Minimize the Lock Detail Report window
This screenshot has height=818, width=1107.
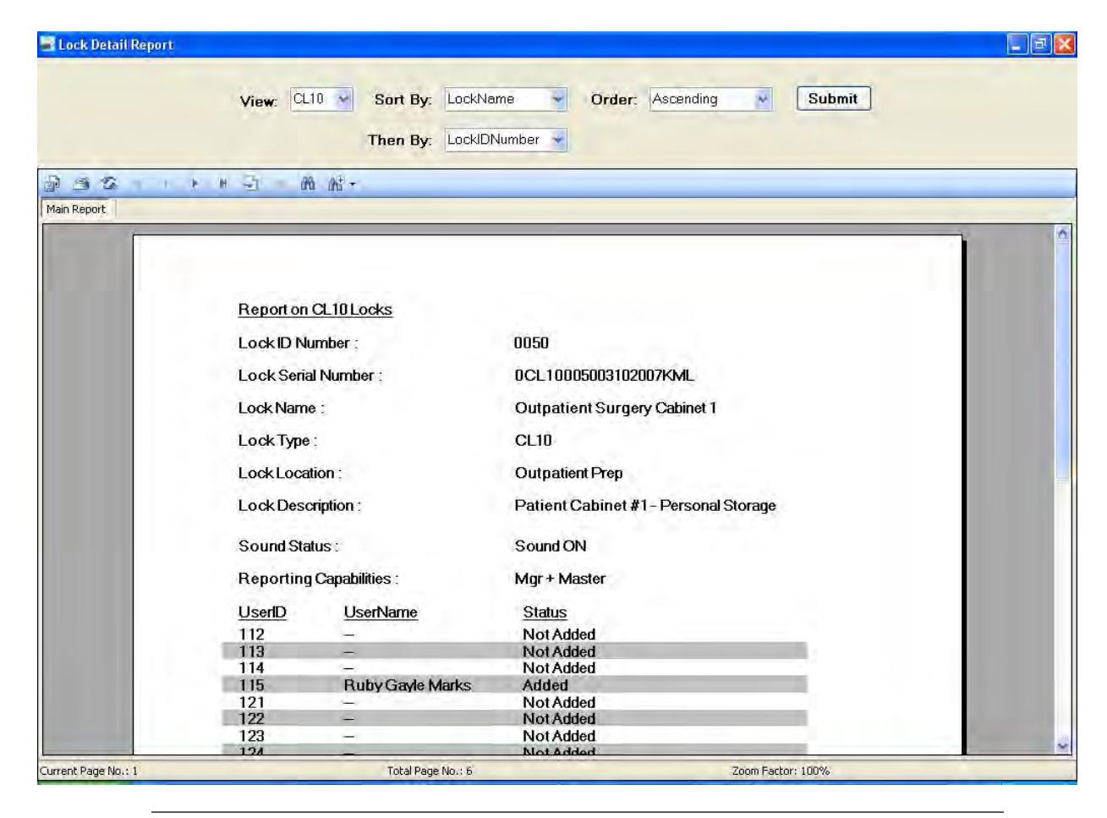click(1017, 44)
